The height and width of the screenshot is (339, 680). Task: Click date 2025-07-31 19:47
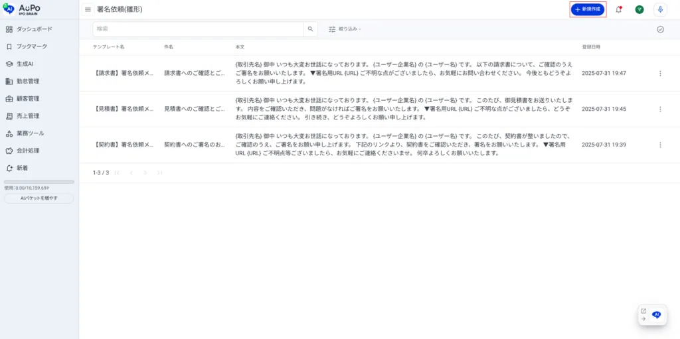click(x=604, y=73)
